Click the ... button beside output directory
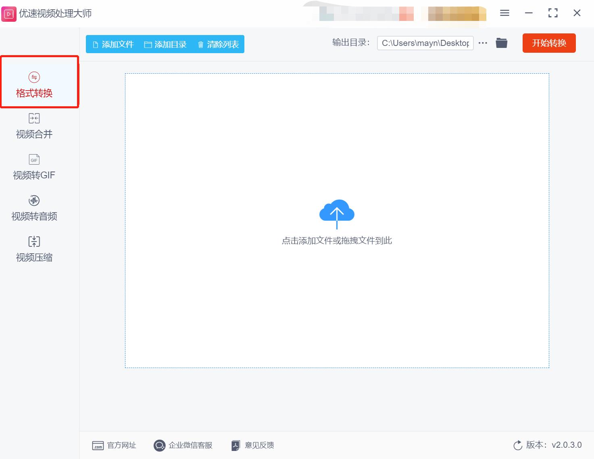Viewport: 594px width, 459px height. [482, 43]
